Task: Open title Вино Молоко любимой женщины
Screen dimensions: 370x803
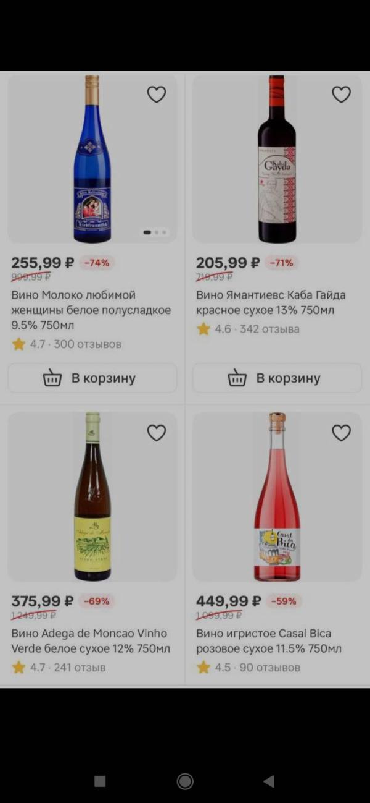Action: pos(91,310)
